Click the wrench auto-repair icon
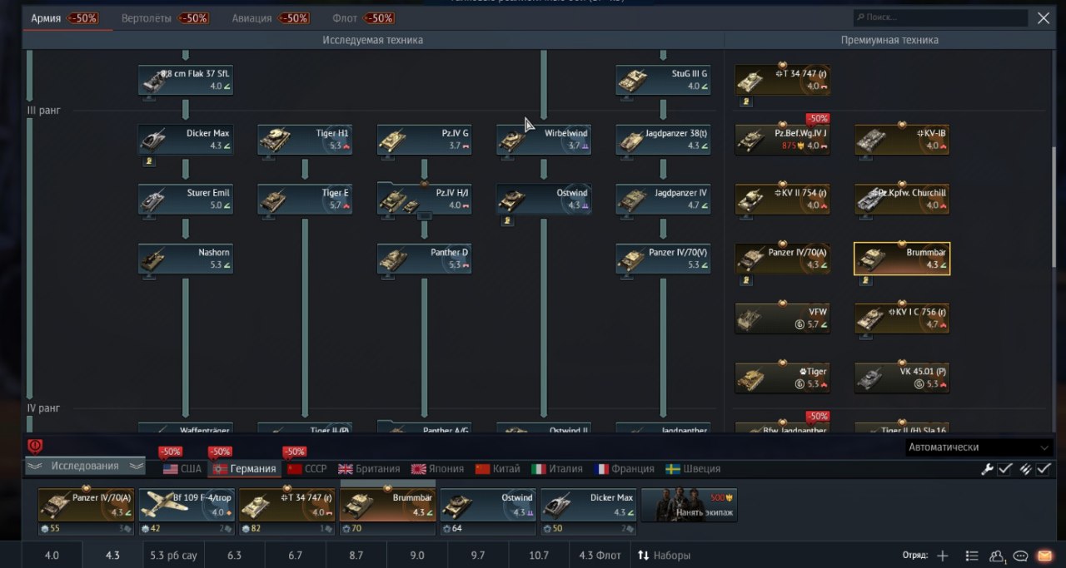 coord(988,469)
